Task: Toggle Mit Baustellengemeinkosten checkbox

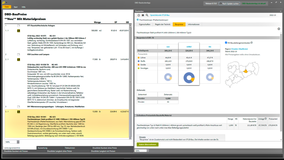Action: pos(226,43)
